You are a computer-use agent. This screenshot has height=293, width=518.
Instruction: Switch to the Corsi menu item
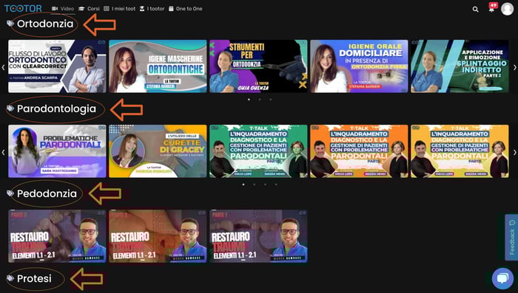pyautogui.click(x=90, y=9)
